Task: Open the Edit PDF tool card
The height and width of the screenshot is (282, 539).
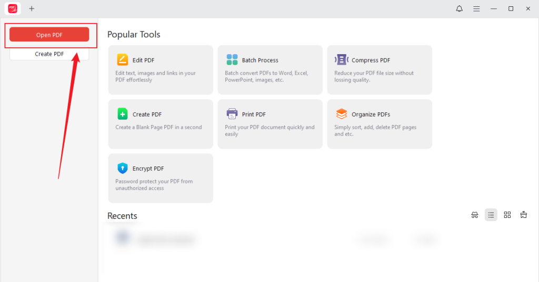Action: click(x=160, y=69)
